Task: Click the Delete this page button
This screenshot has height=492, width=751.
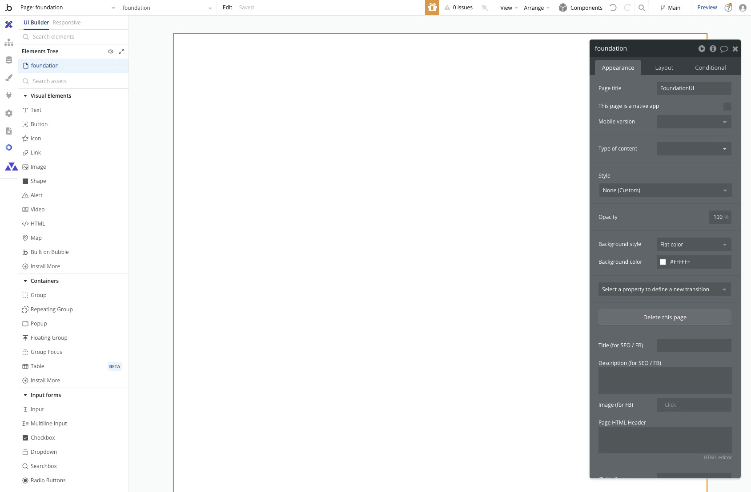Action: click(x=664, y=317)
